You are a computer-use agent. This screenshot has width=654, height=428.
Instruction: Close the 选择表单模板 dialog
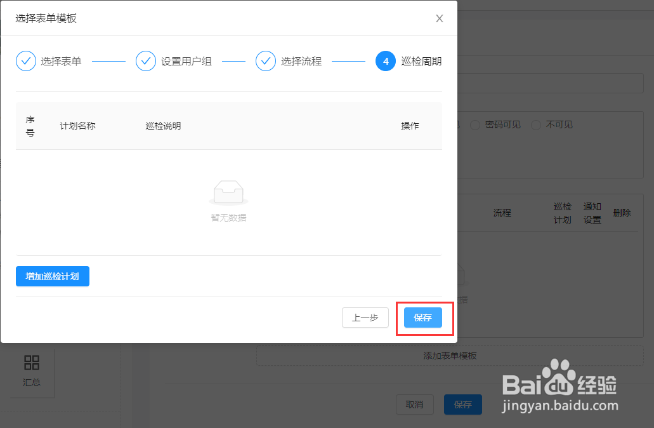[x=439, y=18]
